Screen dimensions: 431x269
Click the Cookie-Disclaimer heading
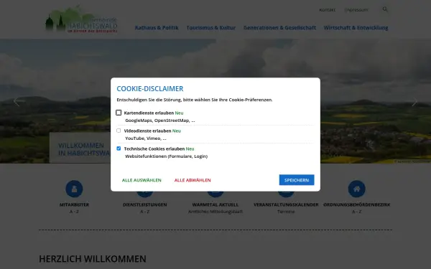point(150,89)
